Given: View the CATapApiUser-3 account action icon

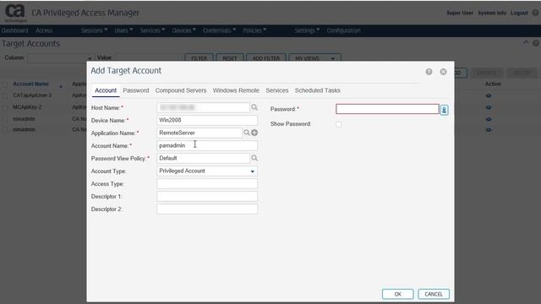Looking at the screenshot, I should (x=489, y=95).
